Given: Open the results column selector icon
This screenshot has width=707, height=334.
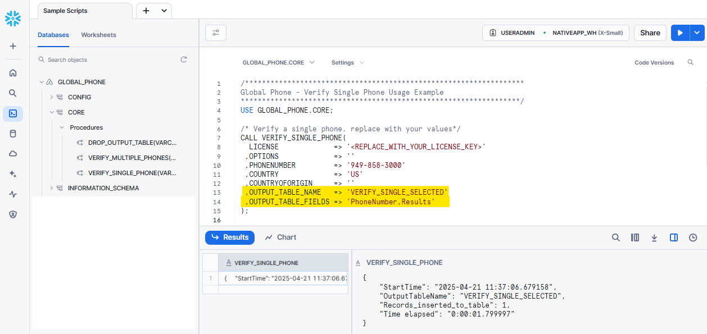Looking at the screenshot, I should coord(635,237).
